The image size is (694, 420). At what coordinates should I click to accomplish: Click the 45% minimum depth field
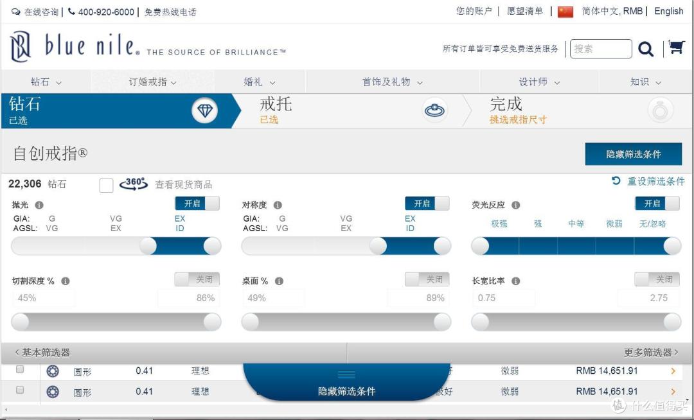pos(44,298)
